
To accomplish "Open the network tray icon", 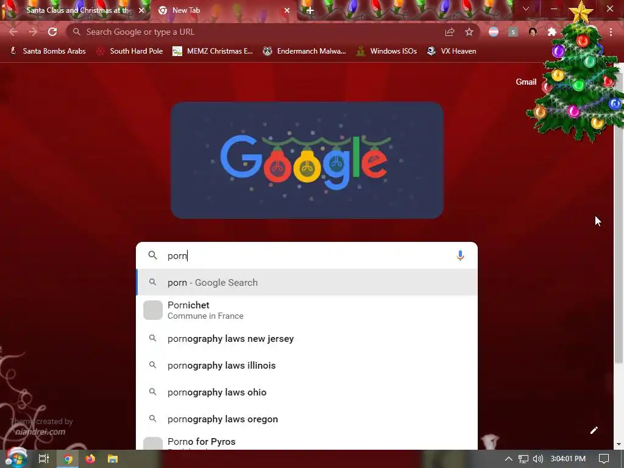I will click(523, 459).
